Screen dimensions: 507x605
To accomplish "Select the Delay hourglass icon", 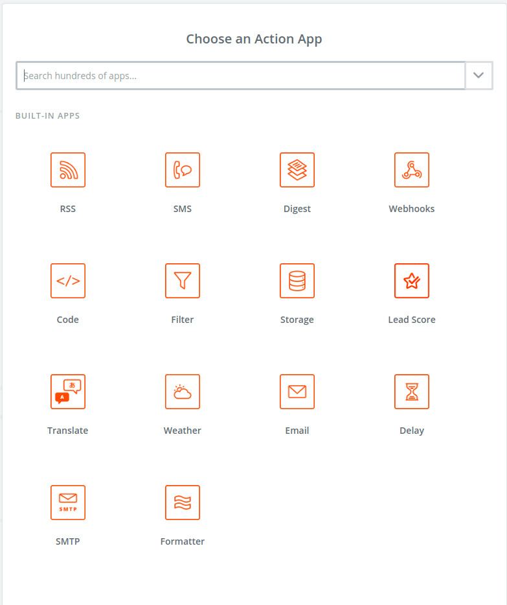I will tap(412, 392).
